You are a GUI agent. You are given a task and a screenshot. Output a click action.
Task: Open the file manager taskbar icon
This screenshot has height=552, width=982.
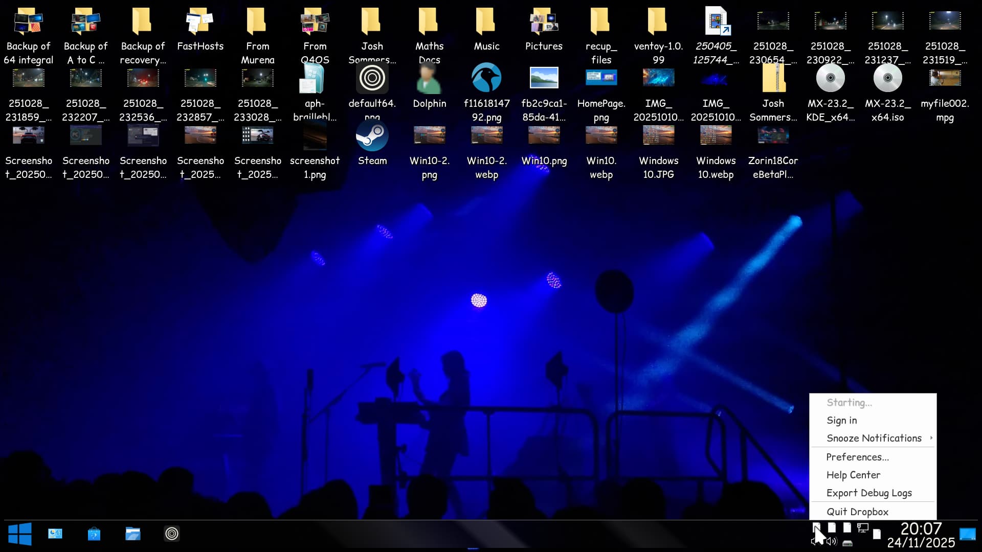[133, 534]
